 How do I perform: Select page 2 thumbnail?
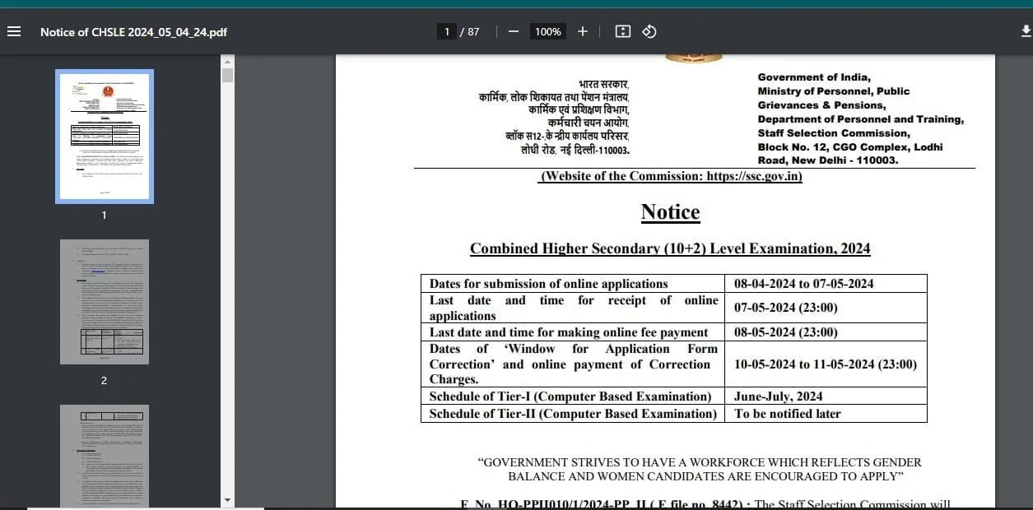105,302
